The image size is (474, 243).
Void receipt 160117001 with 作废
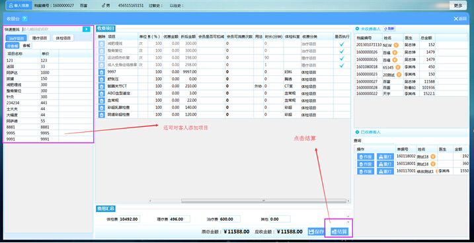click(365, 171)
